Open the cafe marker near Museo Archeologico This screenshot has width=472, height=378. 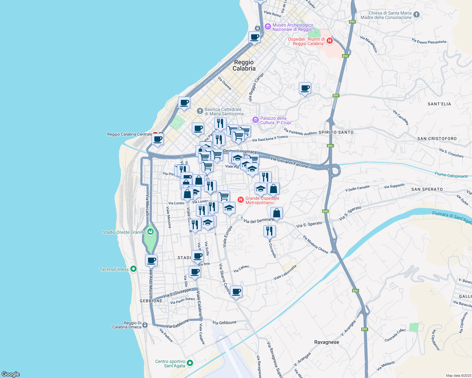[x=254, y=38]
